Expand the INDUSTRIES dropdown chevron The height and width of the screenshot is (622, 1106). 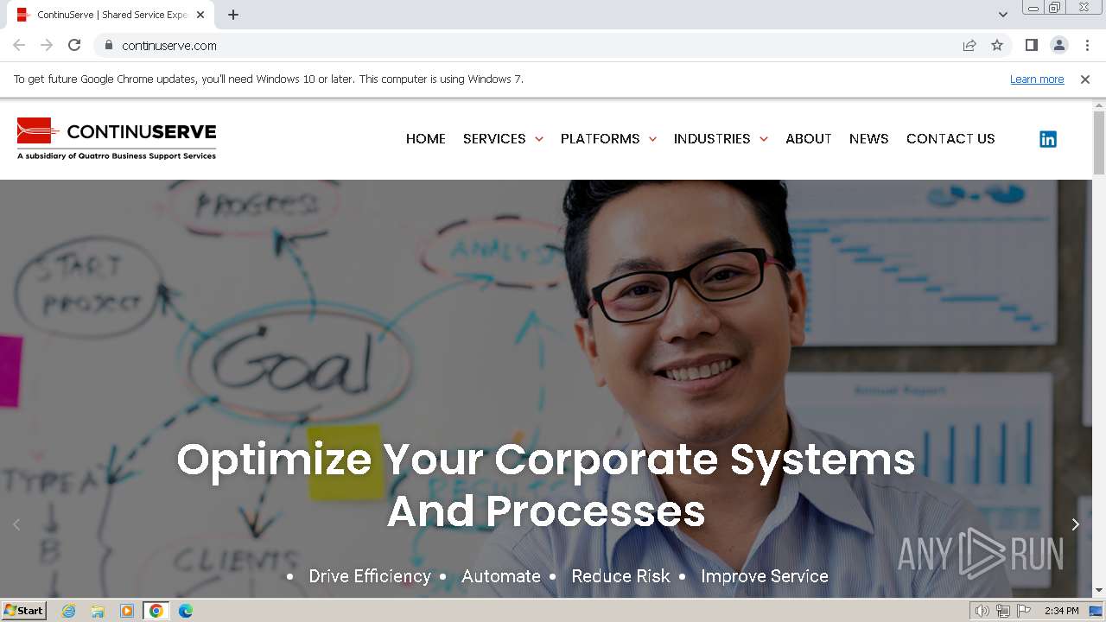pos(763,139)
